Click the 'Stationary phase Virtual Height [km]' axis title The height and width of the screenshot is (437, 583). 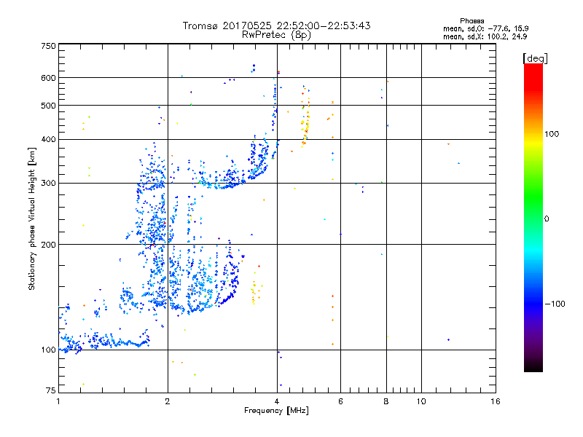(32, 219)
